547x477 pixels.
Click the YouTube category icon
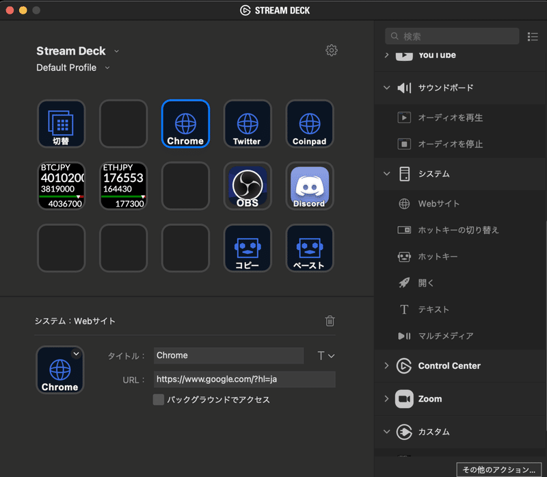click(404, 55)
